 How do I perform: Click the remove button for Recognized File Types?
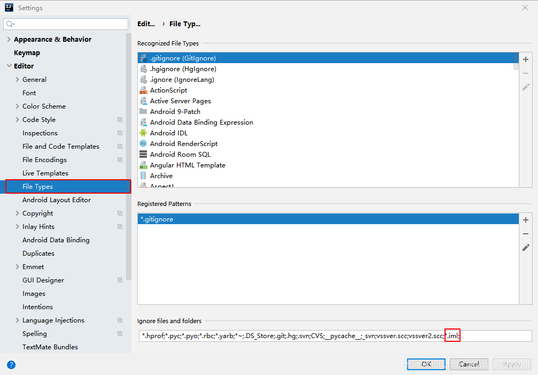(525, 73)
